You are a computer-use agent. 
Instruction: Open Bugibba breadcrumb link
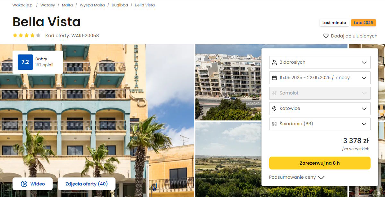coord(120,5)
